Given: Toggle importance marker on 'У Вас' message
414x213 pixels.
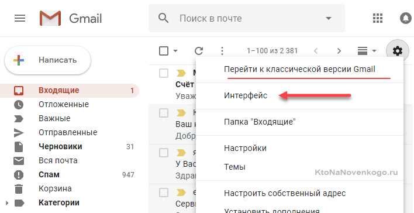Looking at the screenshot, I should pyautogui.click(x=181, y=153).
